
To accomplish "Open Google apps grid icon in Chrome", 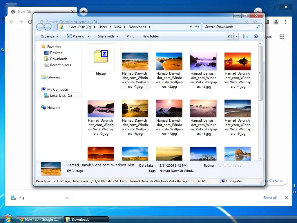I will coord(282,36).
